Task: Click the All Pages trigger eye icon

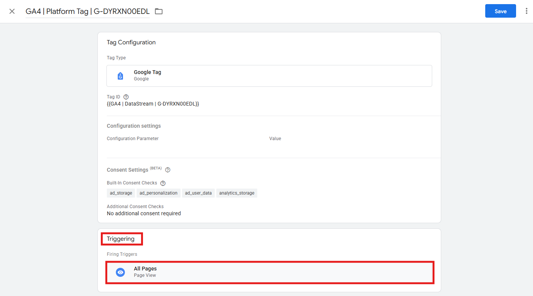Action: coord(120,272)
